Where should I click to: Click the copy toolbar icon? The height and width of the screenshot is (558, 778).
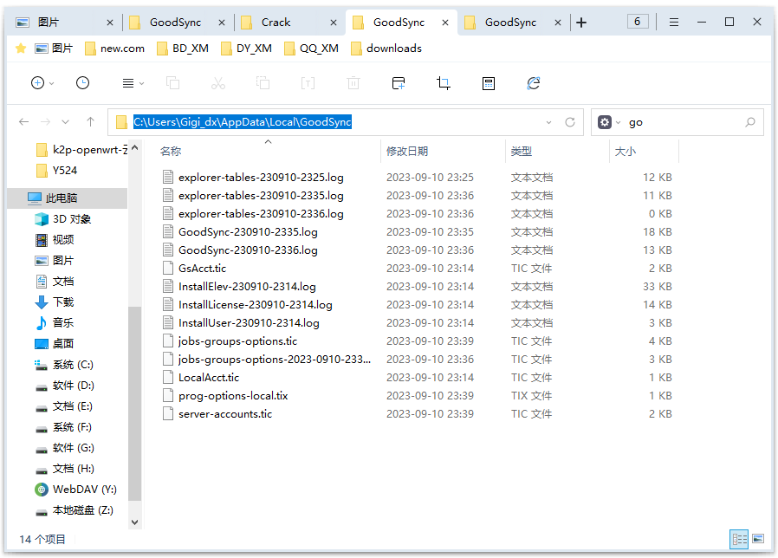pyautogui.click(x=172, y=83)
